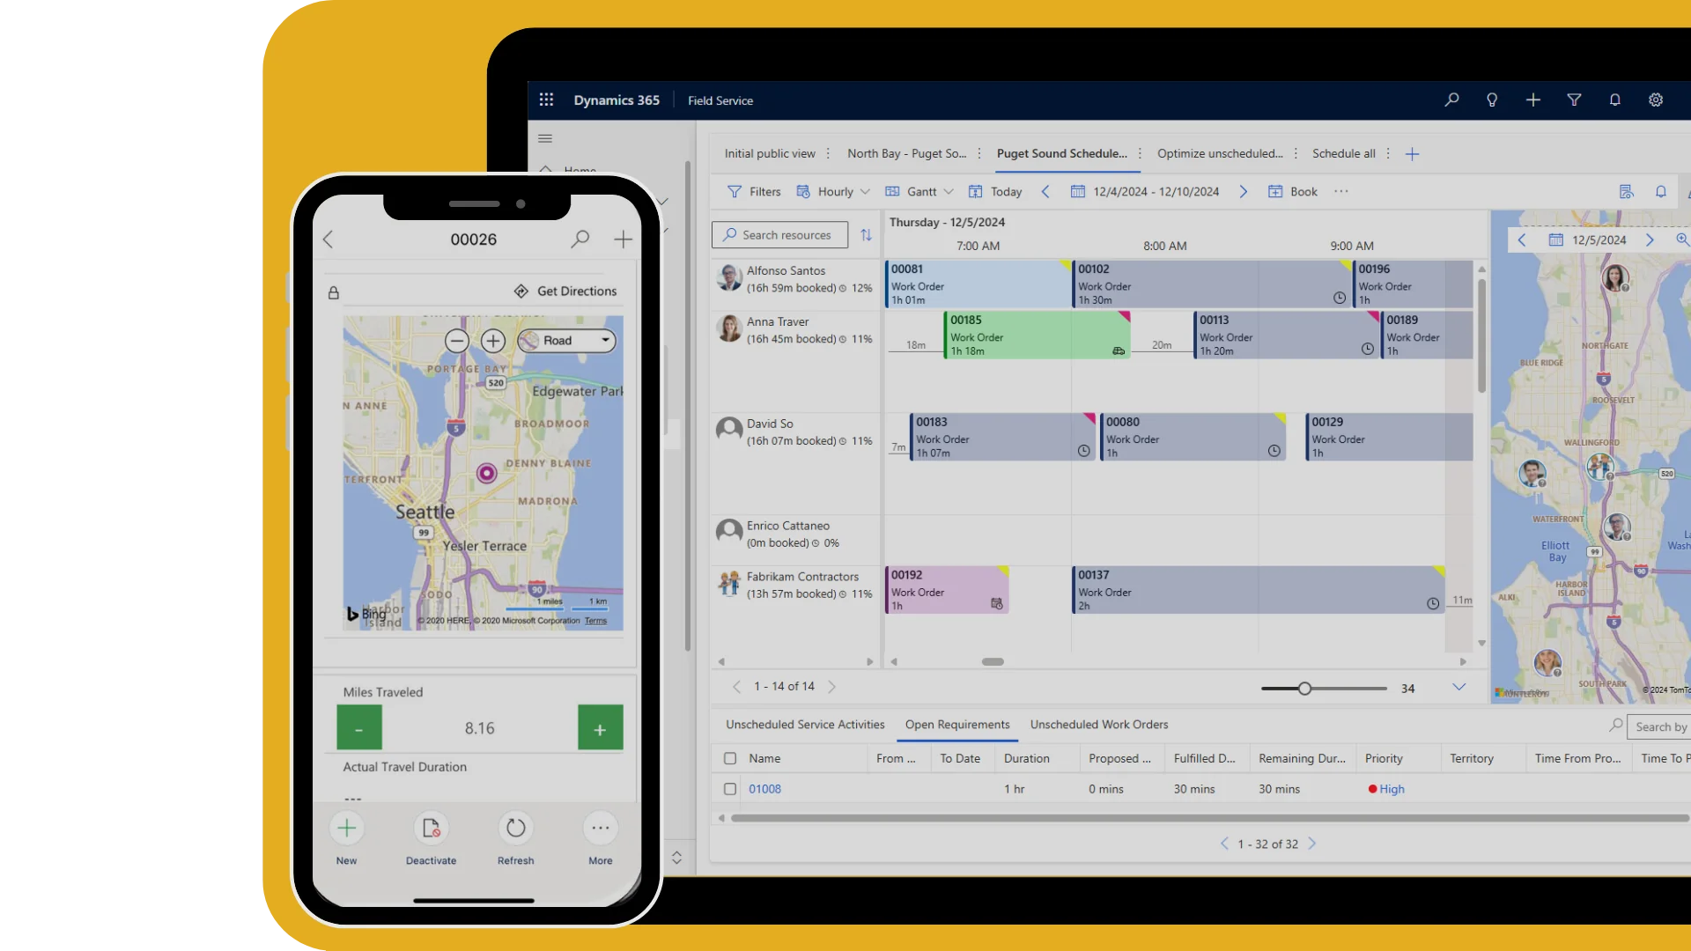Zoom out on the phone map

(456, 341)
